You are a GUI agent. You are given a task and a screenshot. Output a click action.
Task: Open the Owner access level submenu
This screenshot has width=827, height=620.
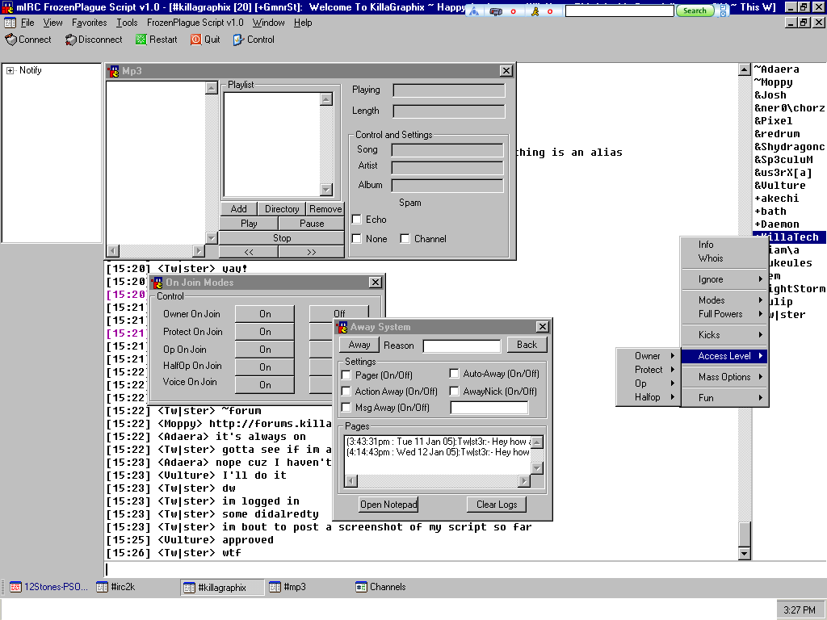[x=649, y=356]
